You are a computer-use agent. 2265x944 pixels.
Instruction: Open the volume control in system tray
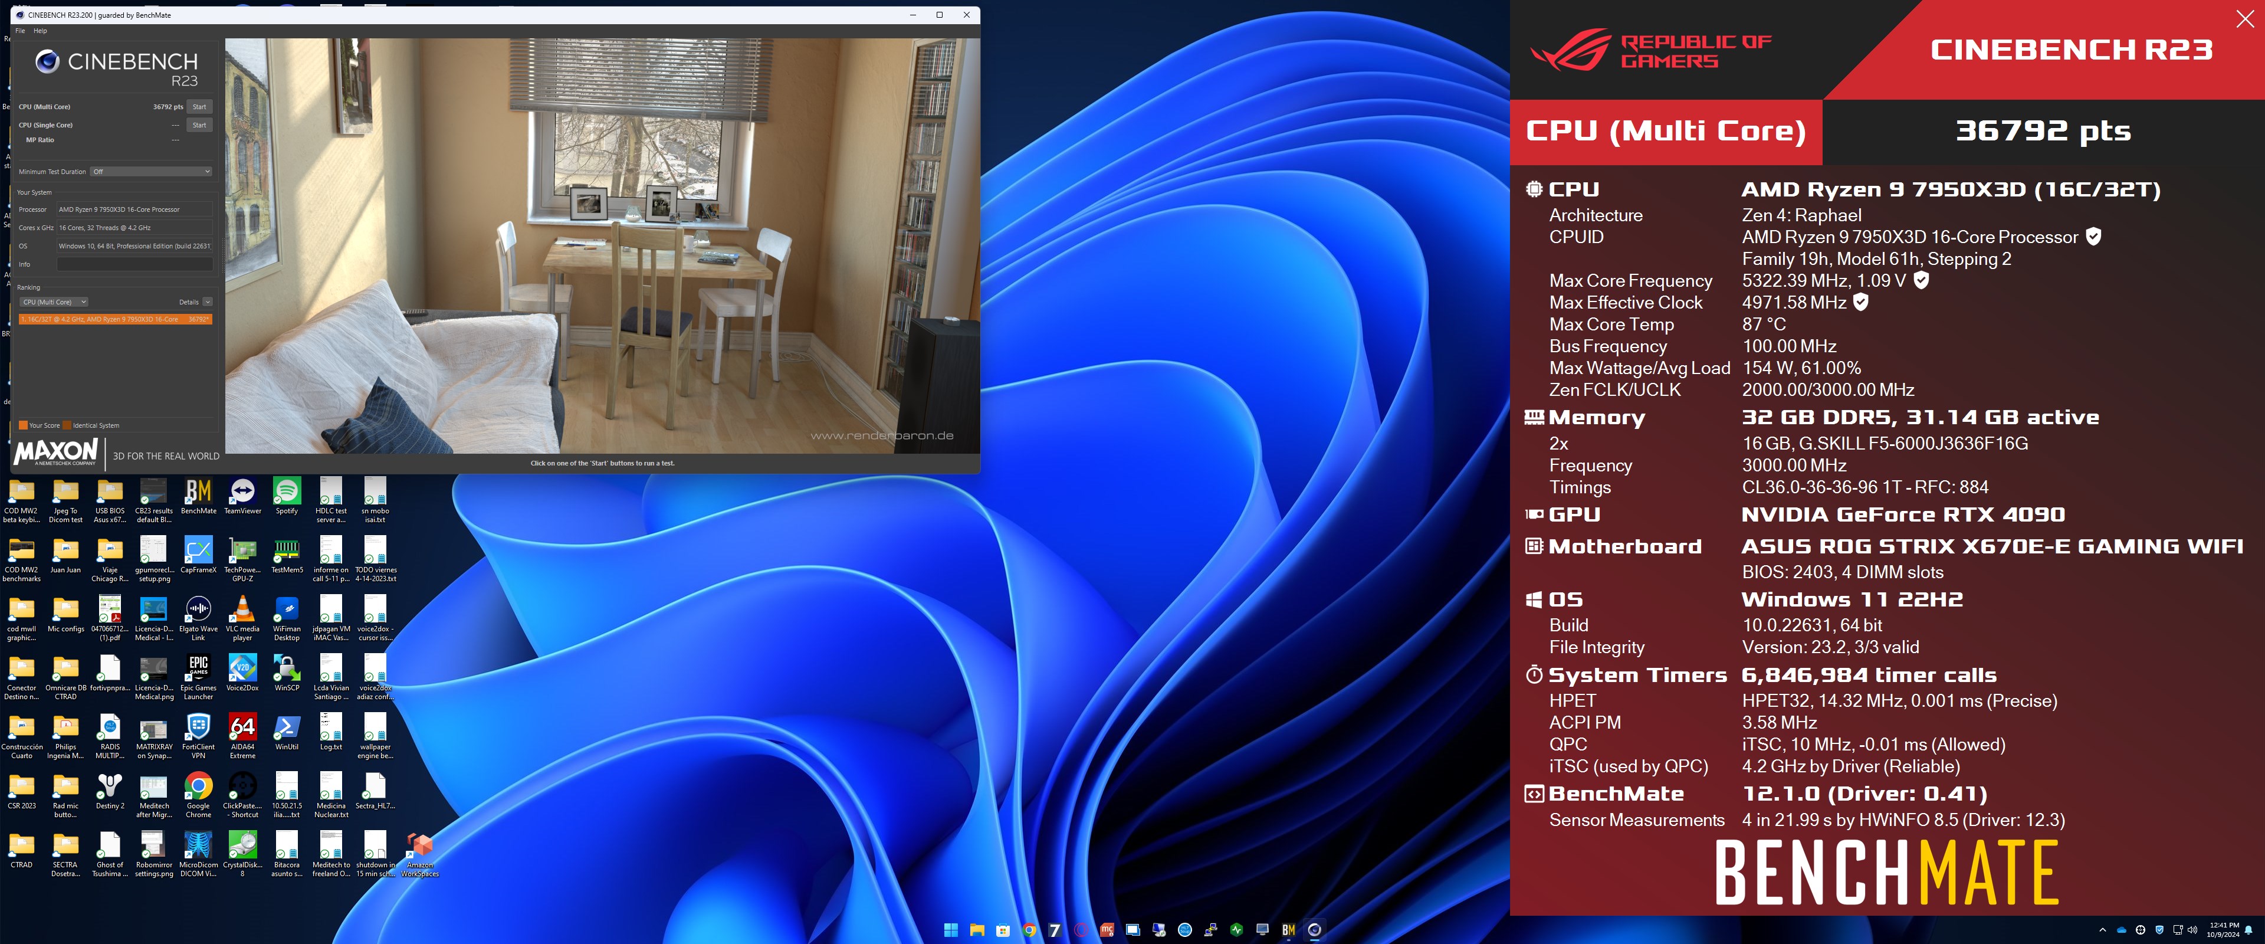point(2192,929)
